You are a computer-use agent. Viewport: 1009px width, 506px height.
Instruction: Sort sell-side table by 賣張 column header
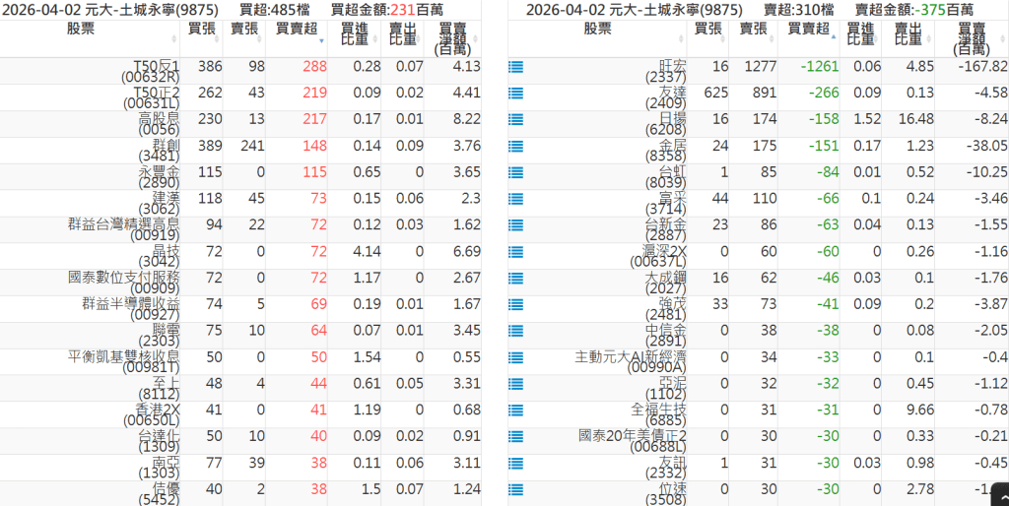[x=754, y=30]
